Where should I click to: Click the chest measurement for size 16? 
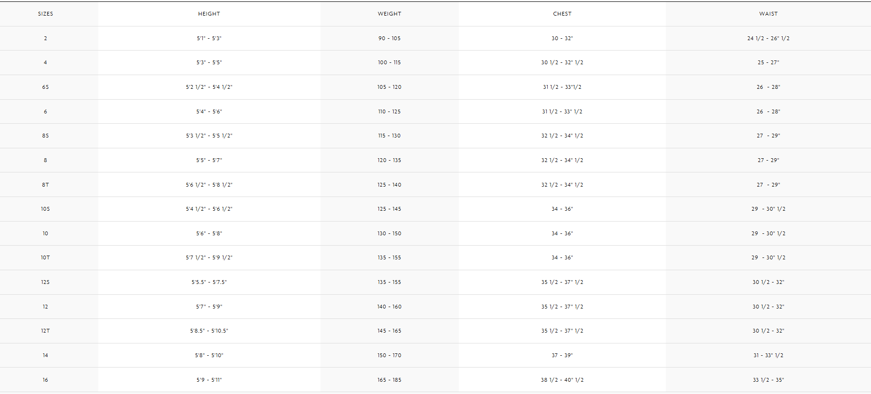(x=562, y=380)
